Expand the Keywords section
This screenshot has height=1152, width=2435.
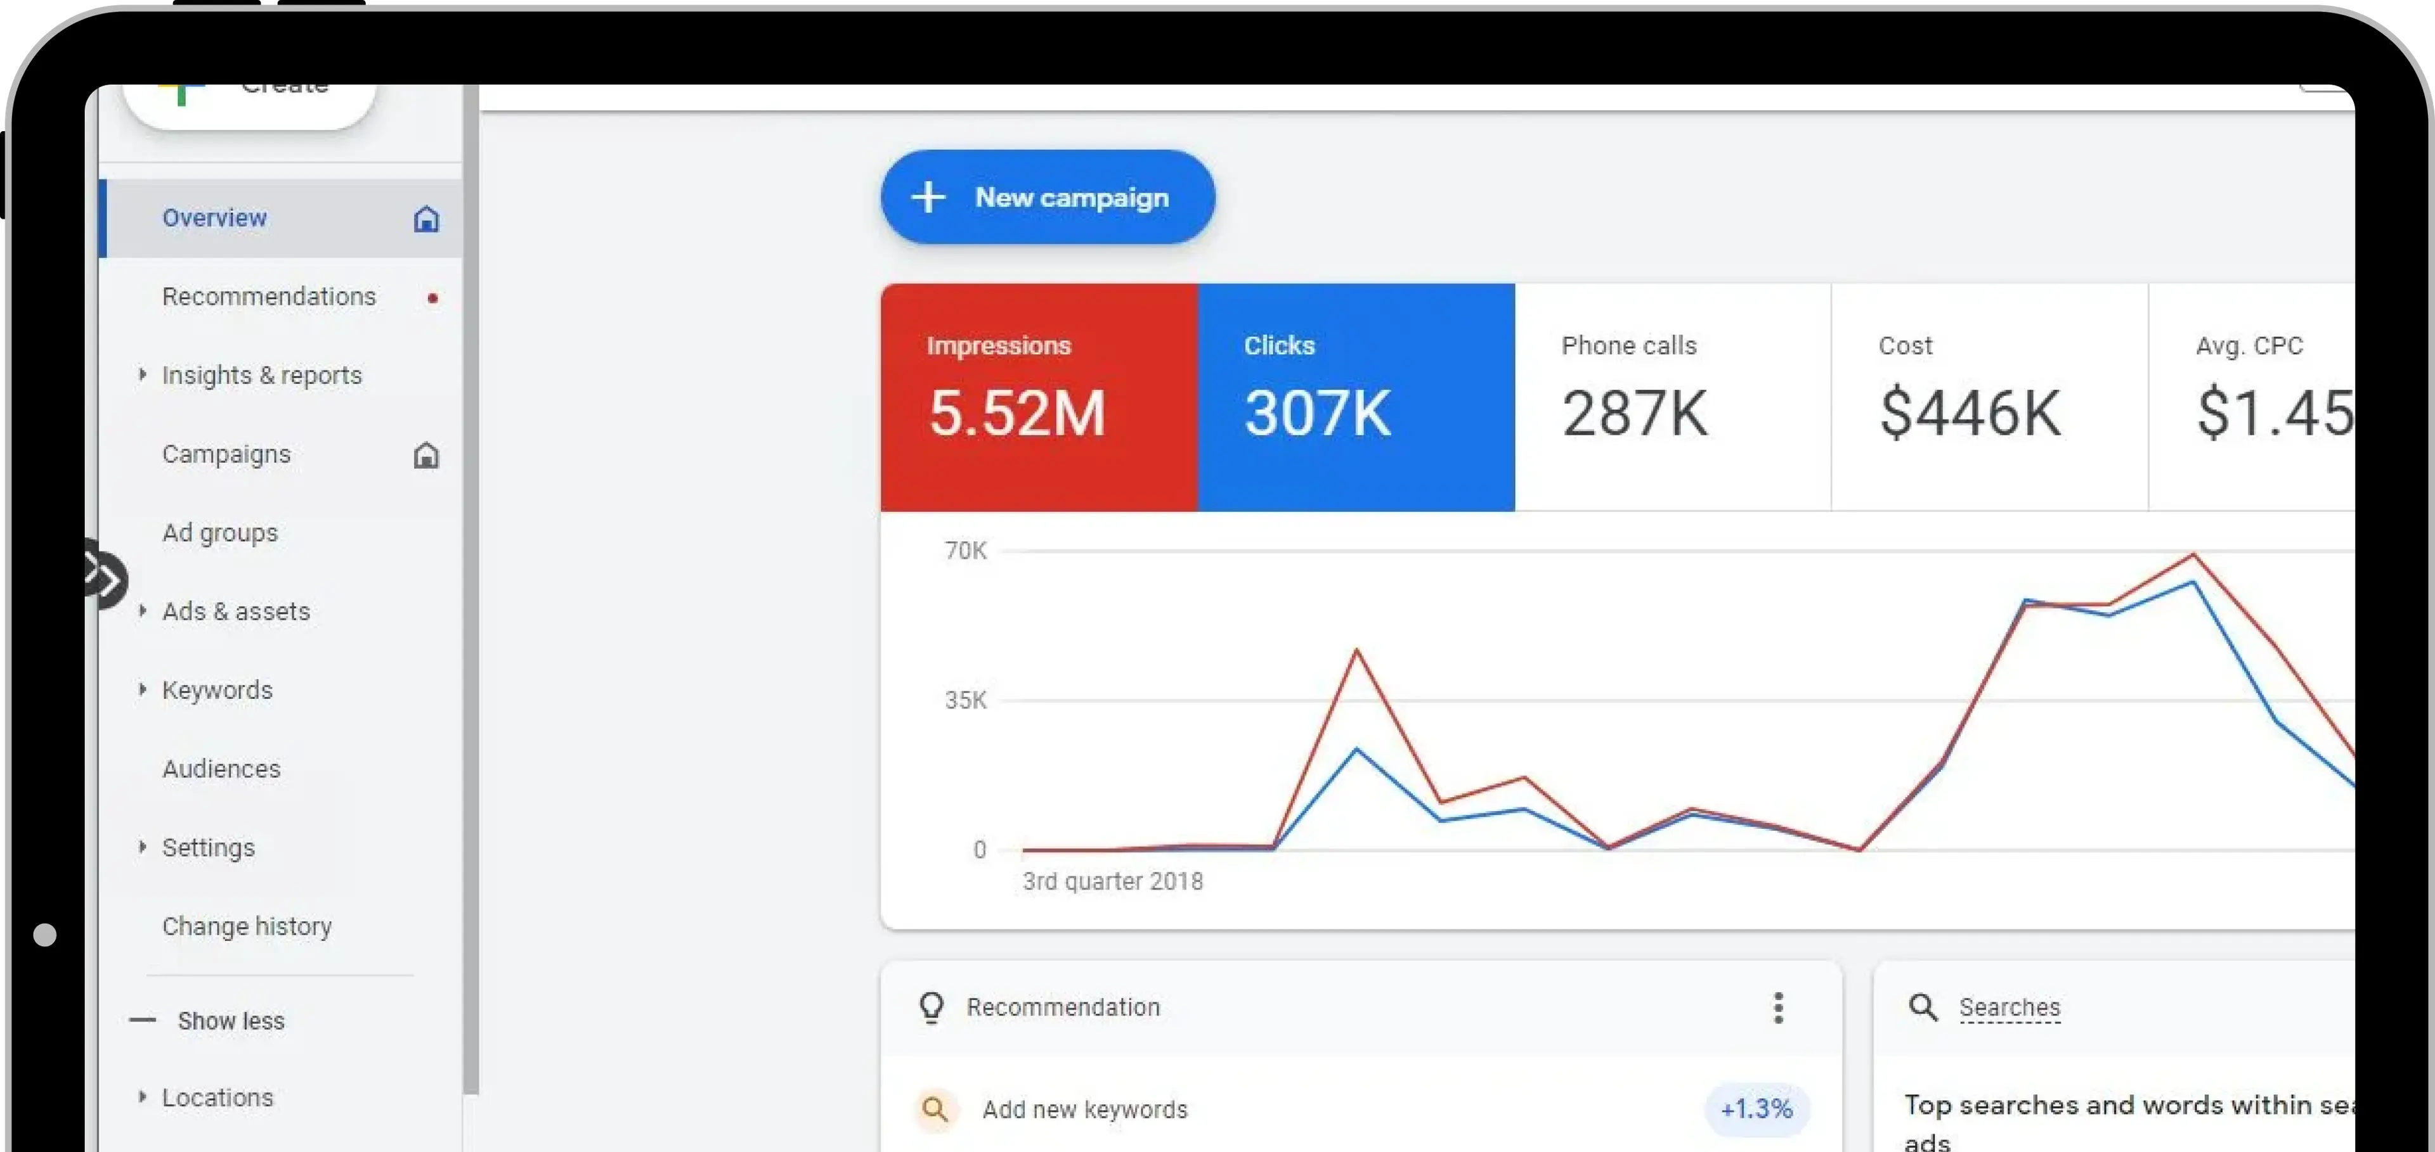coord(144,690)
